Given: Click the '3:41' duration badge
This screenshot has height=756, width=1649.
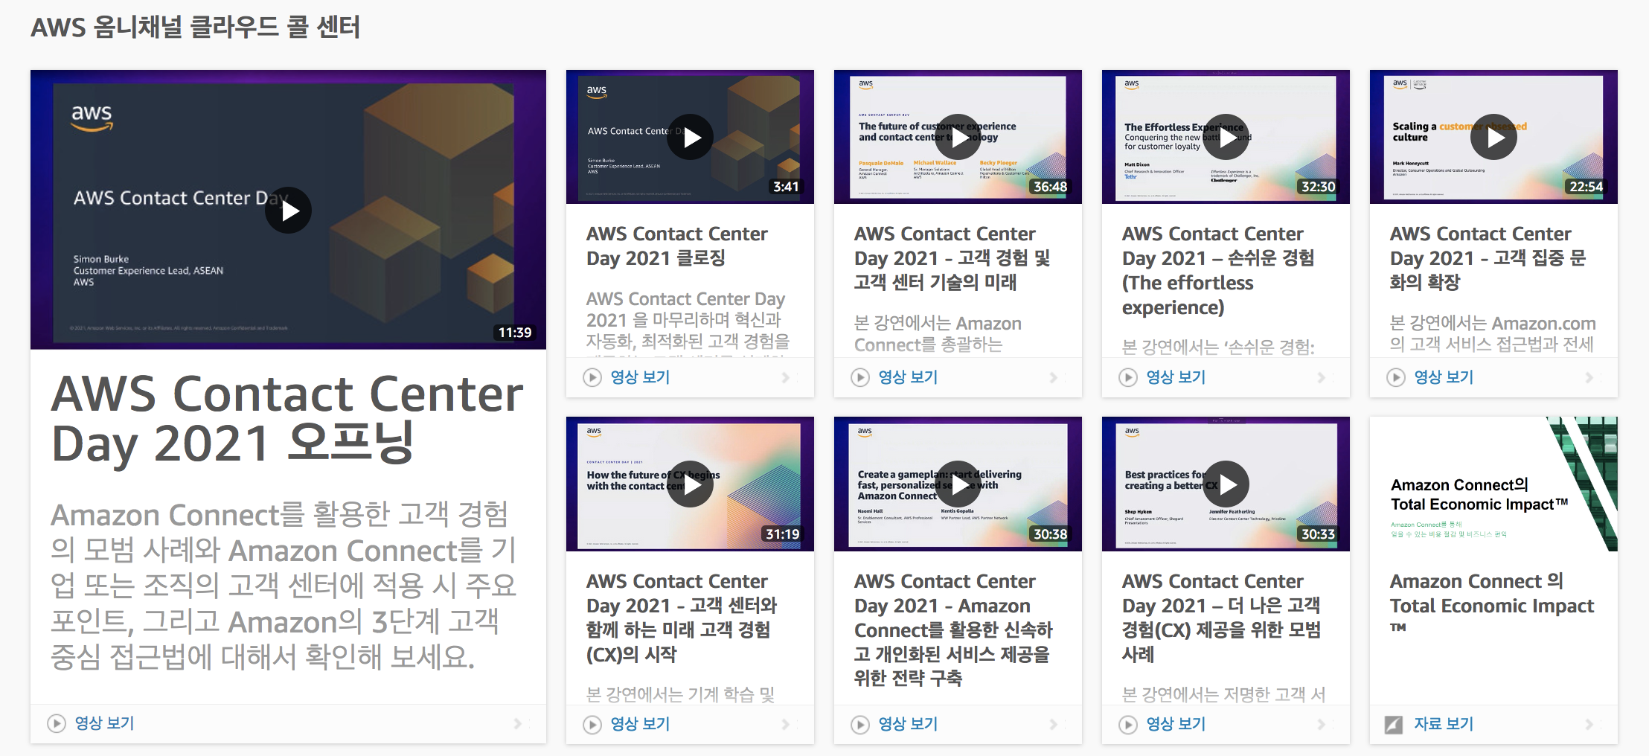Looking at the screenshot, I should pyautogui.click(x=786, y=187).
